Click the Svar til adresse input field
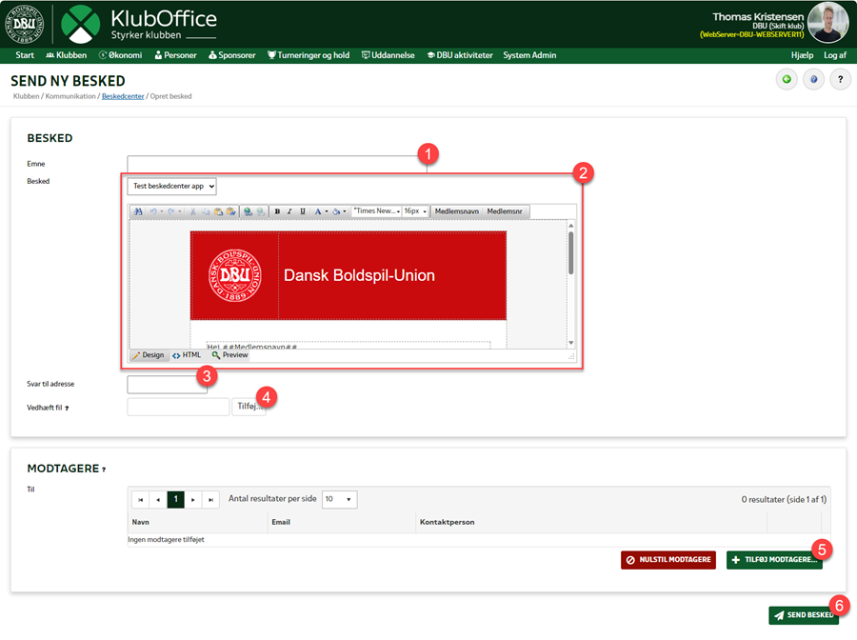The height and width of the screenshot is (640, 857). (x=168, y=384)
